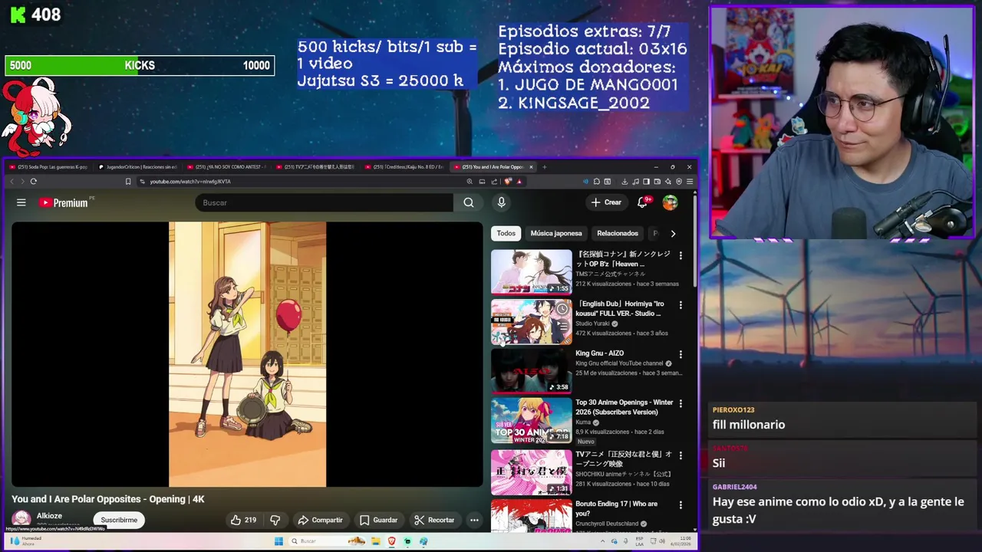The width and height of the screenshot is (982, 552).
Task: Save the video with Guardar button
Action: [x=378, y=520]
